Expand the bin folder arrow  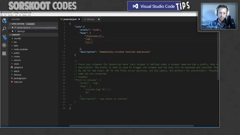[x=12, y=42]
